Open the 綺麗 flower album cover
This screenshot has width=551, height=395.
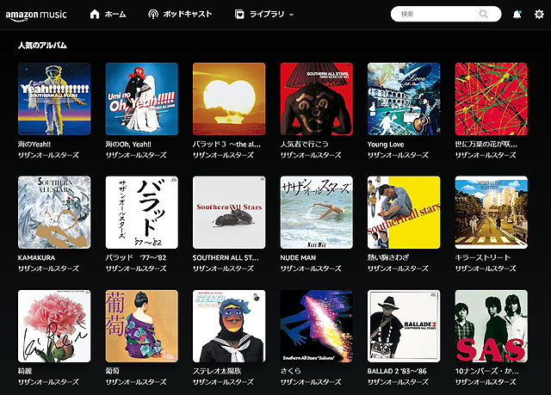coord(54,326)
